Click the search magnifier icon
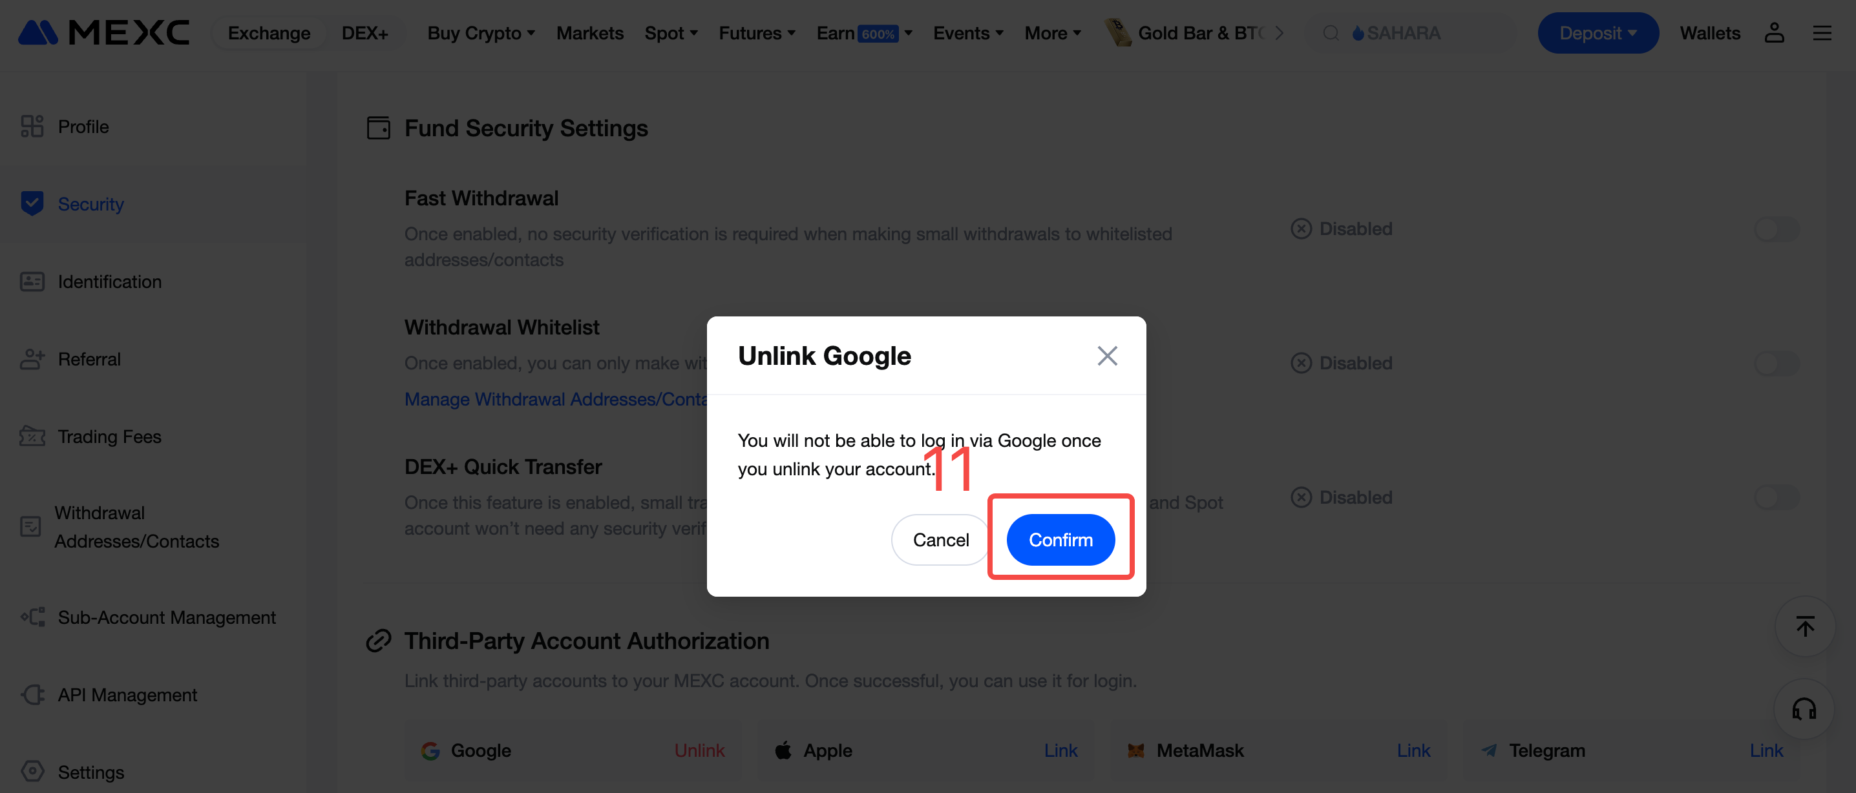The image size is (1856, 793). [1331, 33]
